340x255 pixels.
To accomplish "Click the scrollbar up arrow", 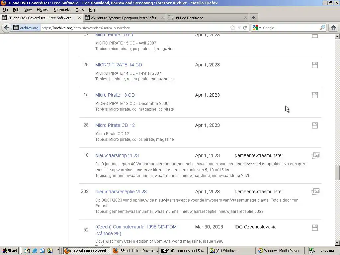I will 337,37.
